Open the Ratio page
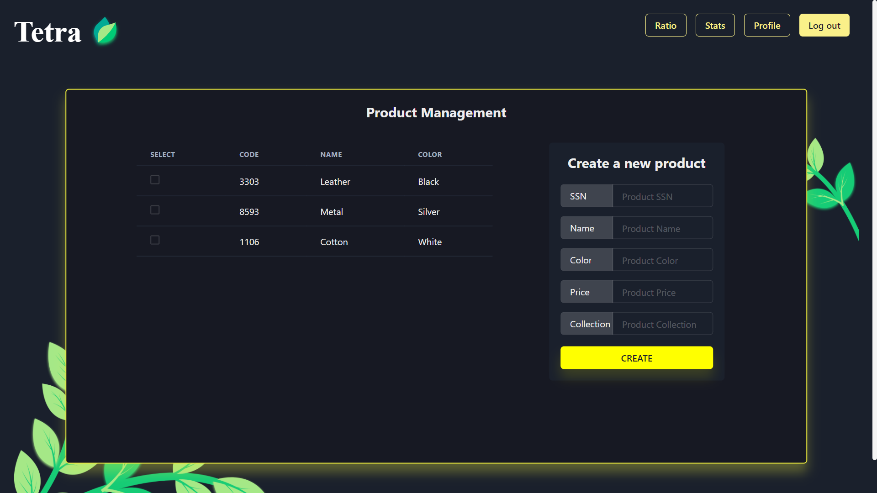Screen dimensions: 877x493 (x=666, y=26)
